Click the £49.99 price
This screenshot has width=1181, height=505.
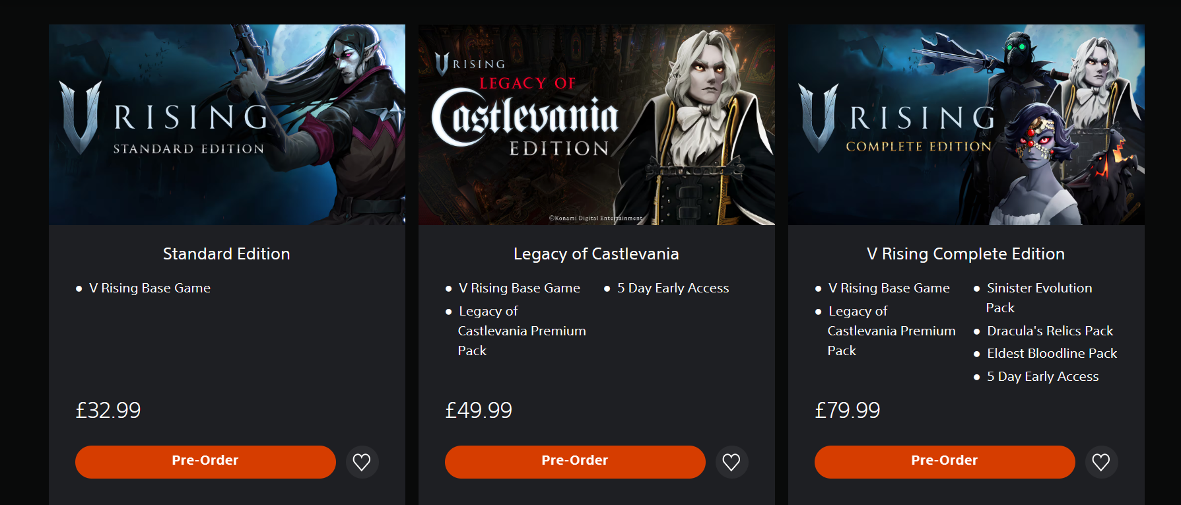tap(479, 411)
